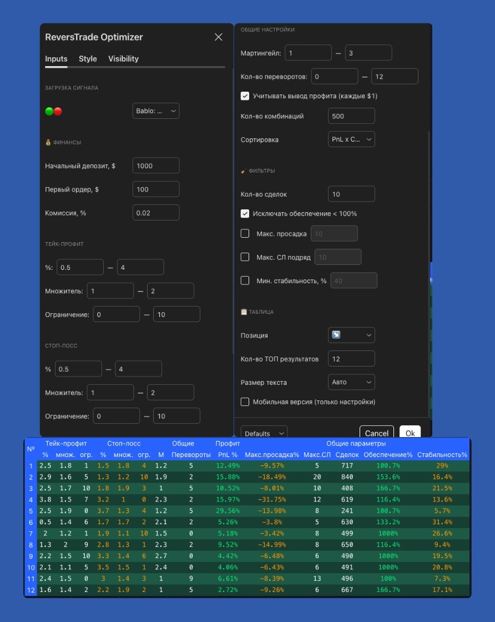Enable Макс. СЛ подряд checkbox
The image size is (495, 622).
click(x=245, y=257)
